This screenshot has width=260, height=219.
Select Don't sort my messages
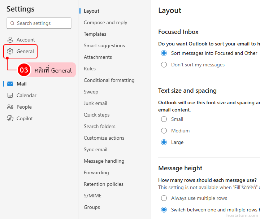(164, 65)
